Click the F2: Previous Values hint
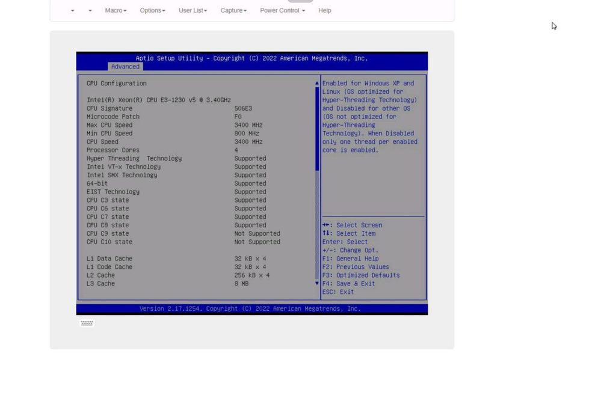 click(356, 267)
